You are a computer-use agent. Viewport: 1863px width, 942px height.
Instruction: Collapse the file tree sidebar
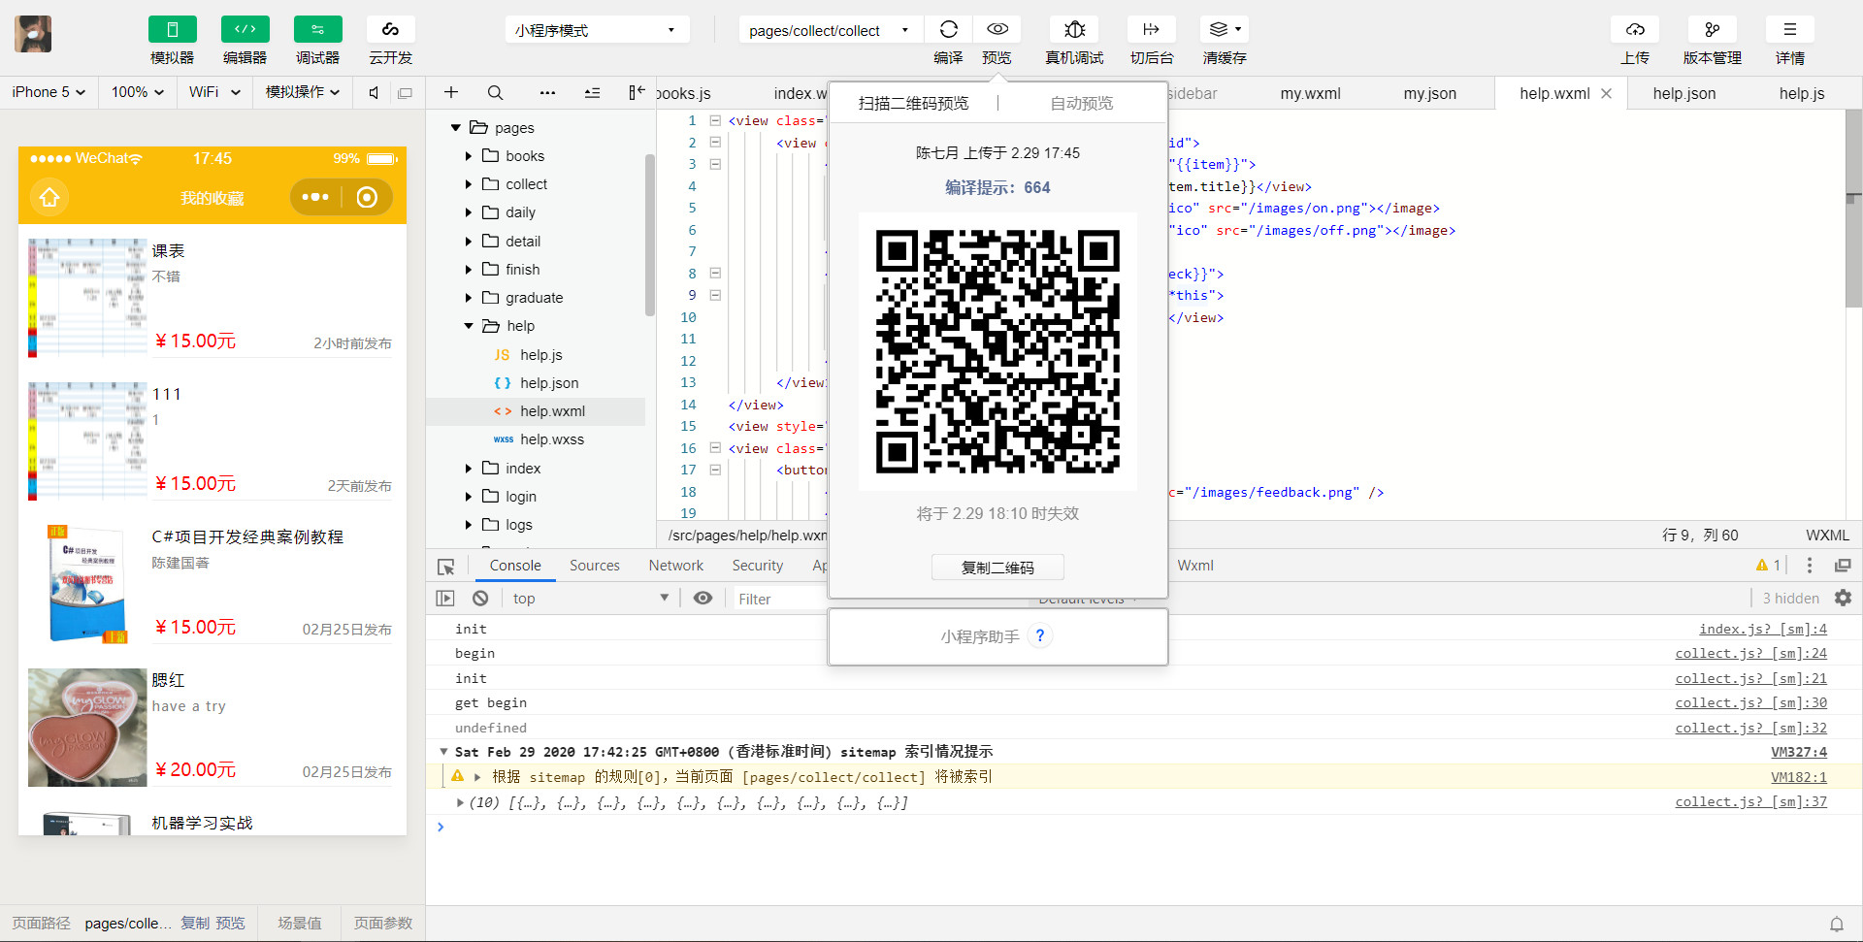point(637,92)
